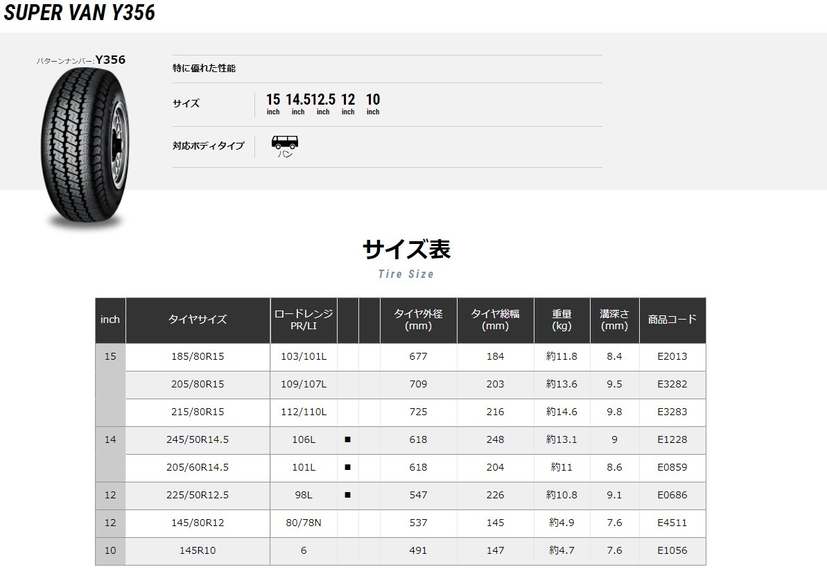Click product code E4511
The image size is (827, 585).
pyautogui.click(x=672, y=523)
